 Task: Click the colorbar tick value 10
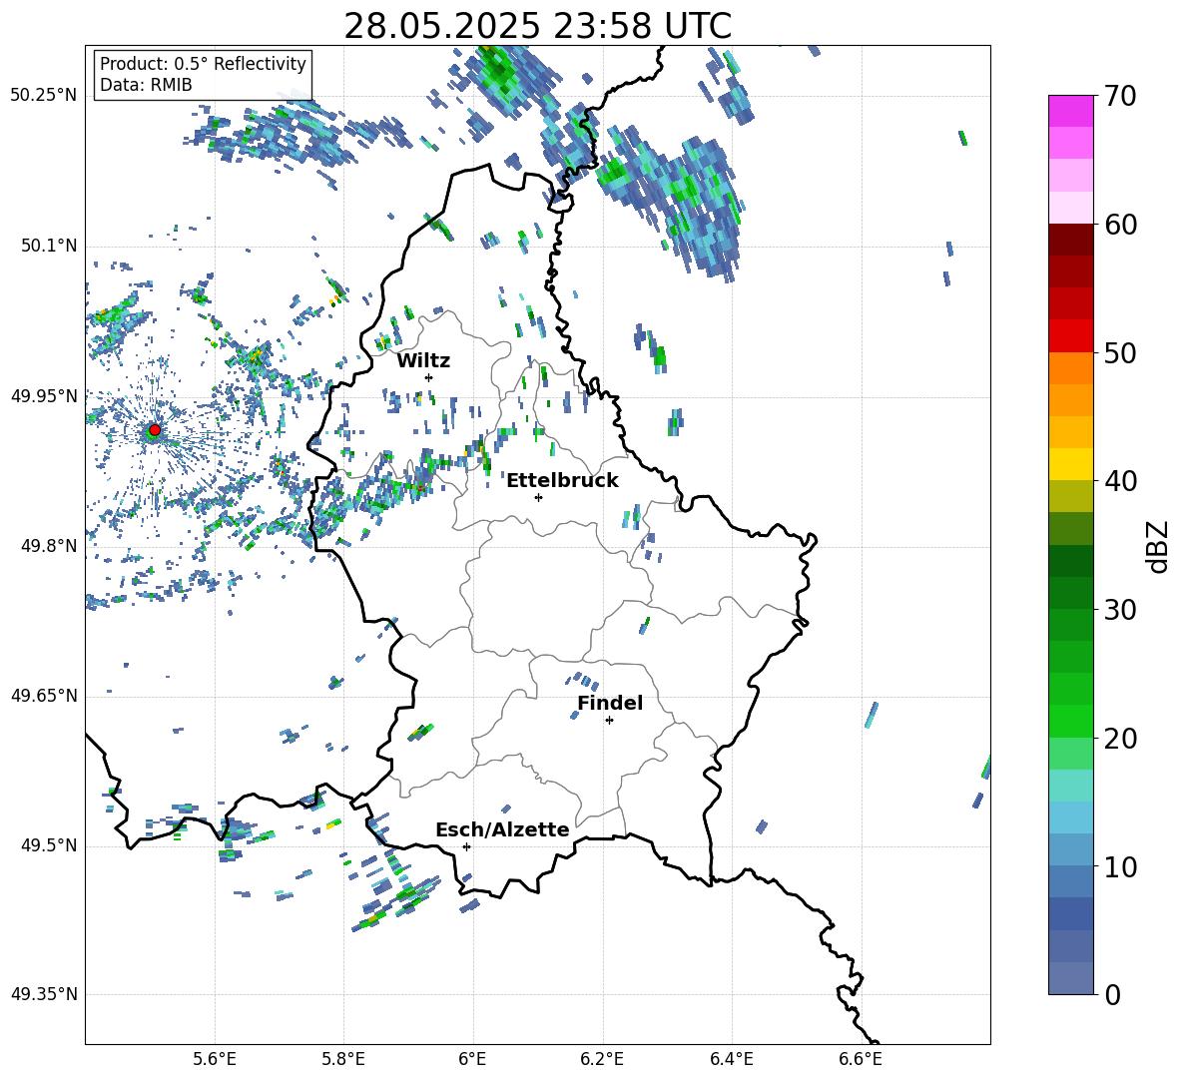click(x=1120, y=866)
